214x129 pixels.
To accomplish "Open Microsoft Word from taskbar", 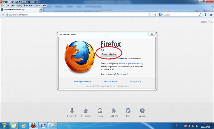I will pos(43,126).
